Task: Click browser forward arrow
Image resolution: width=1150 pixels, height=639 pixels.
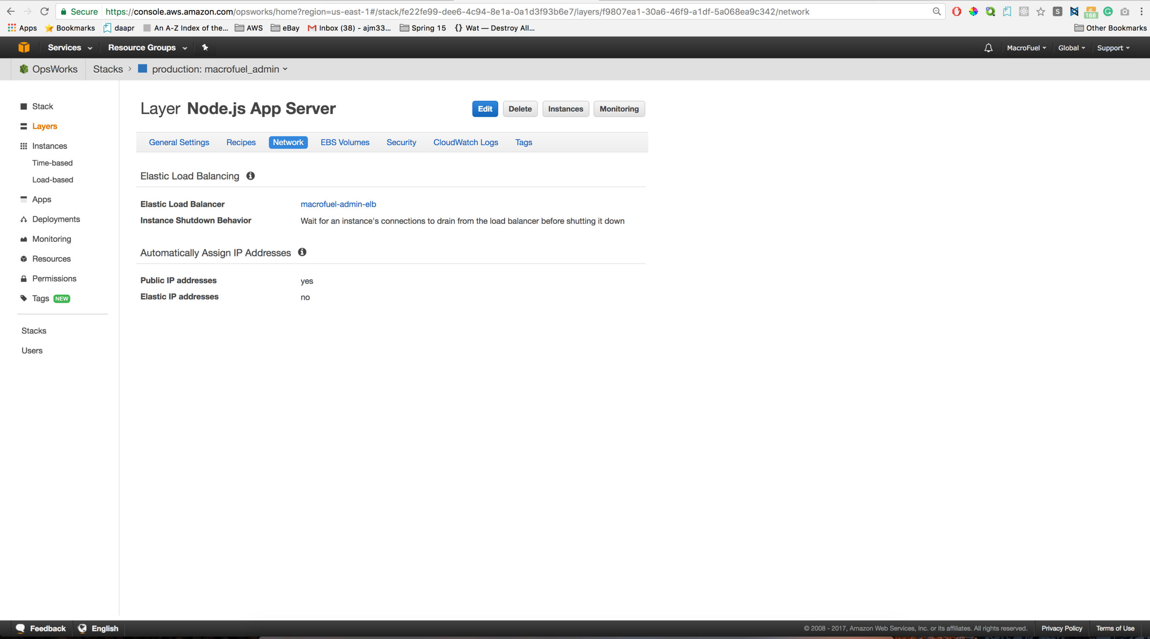Action: click(28, 11)
